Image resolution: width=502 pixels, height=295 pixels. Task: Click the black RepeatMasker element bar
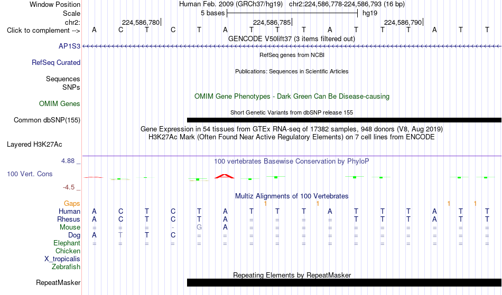pos(344,282)
